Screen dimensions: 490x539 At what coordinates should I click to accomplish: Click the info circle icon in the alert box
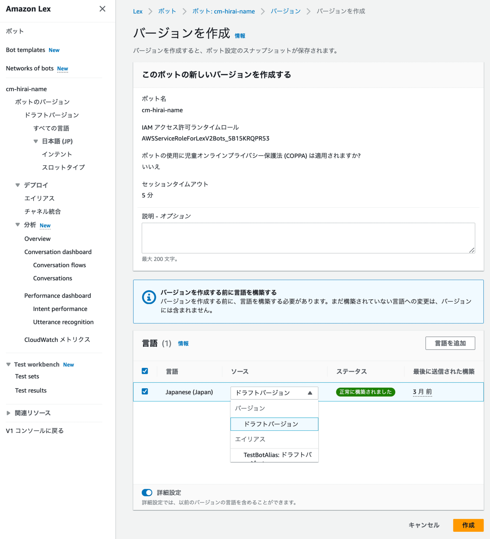pyautogui.click(x=149, y=297)
